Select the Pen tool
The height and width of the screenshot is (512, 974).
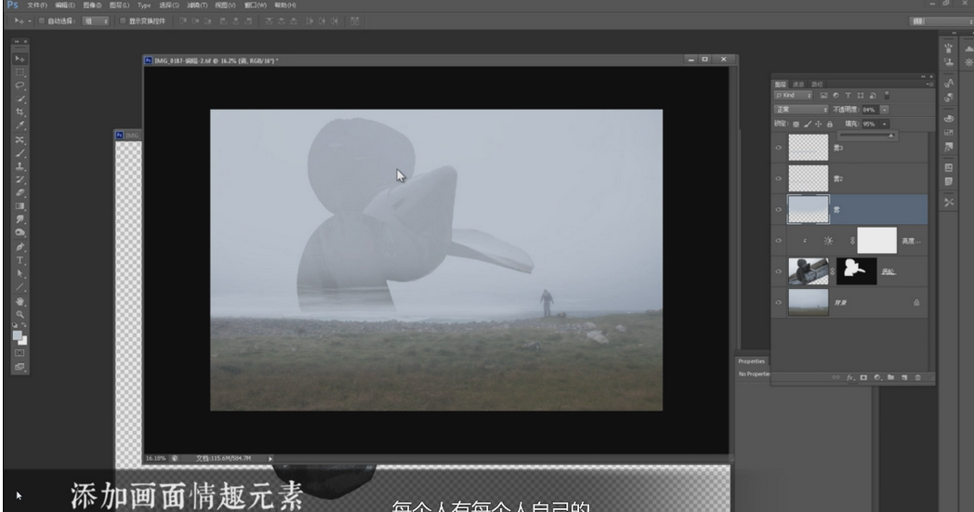coord(20,246)
